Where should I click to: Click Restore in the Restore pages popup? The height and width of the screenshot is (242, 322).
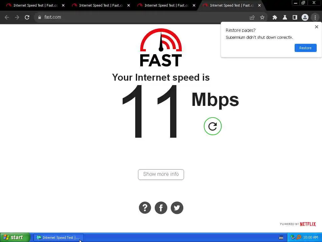coord(305,48)
